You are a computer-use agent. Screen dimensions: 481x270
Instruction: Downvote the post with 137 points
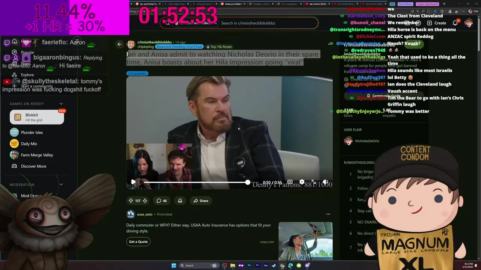click(x=145, y=201)
